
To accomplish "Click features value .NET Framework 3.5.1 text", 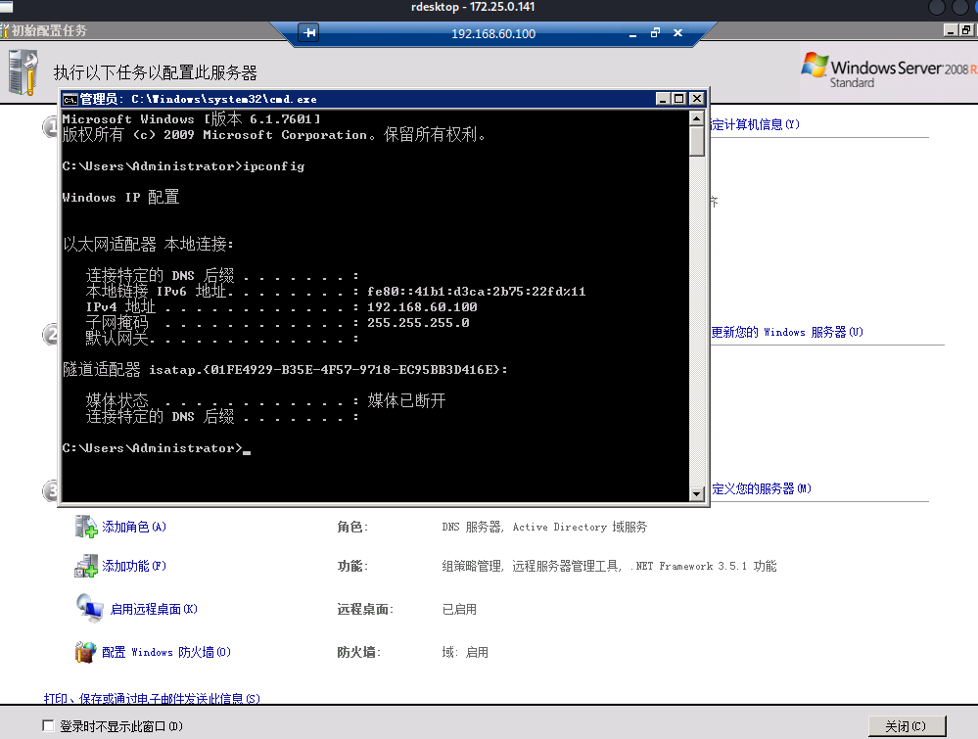I will 706,567.
